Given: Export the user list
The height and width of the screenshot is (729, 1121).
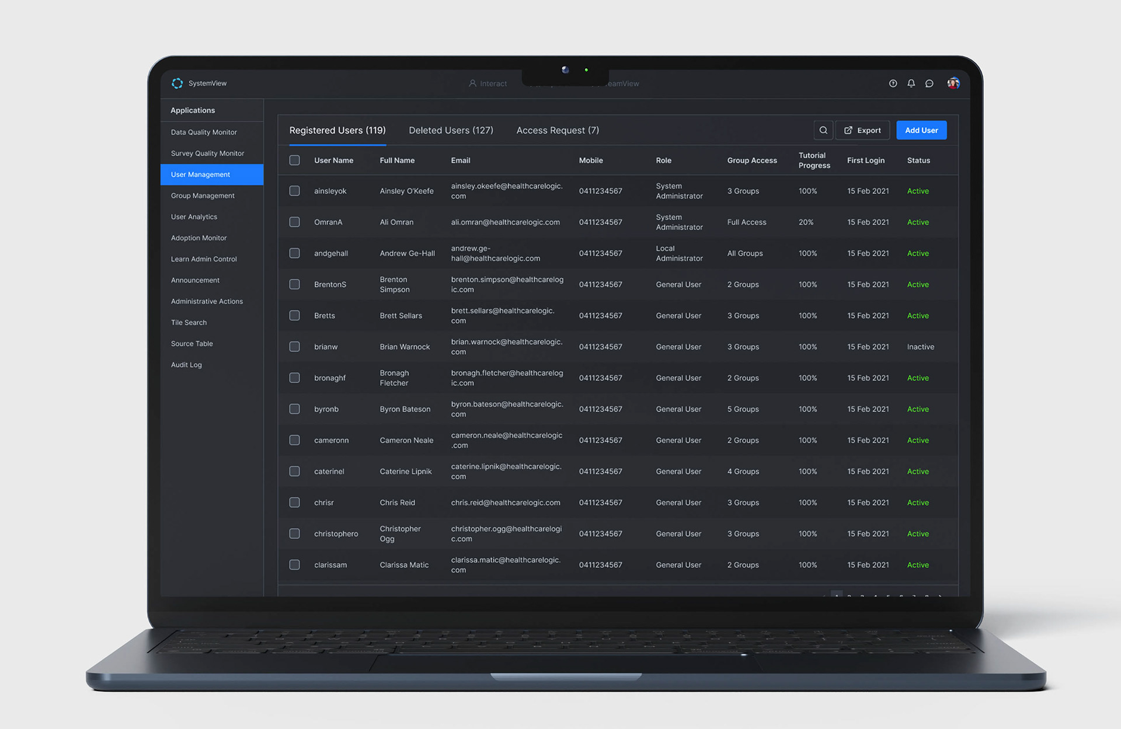Looking at the screenshot, I should 862,130.
